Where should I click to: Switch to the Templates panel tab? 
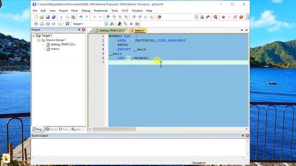[78, 129]
